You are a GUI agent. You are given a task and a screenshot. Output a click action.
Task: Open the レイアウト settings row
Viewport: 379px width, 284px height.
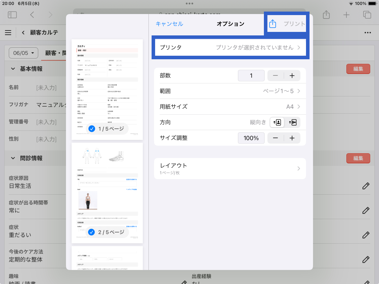click(x=230, y=169)
